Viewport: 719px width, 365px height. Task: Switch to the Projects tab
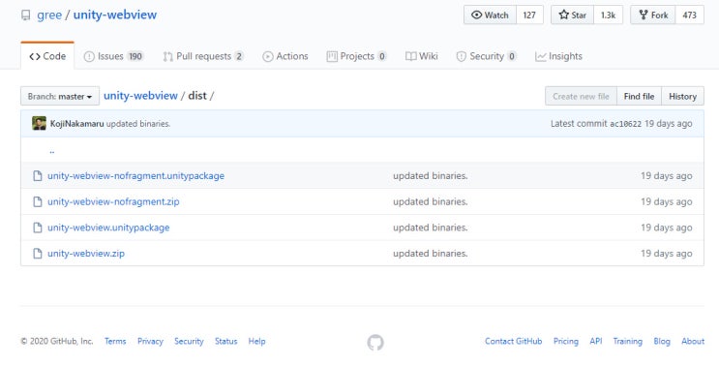[x=357, y=56]
